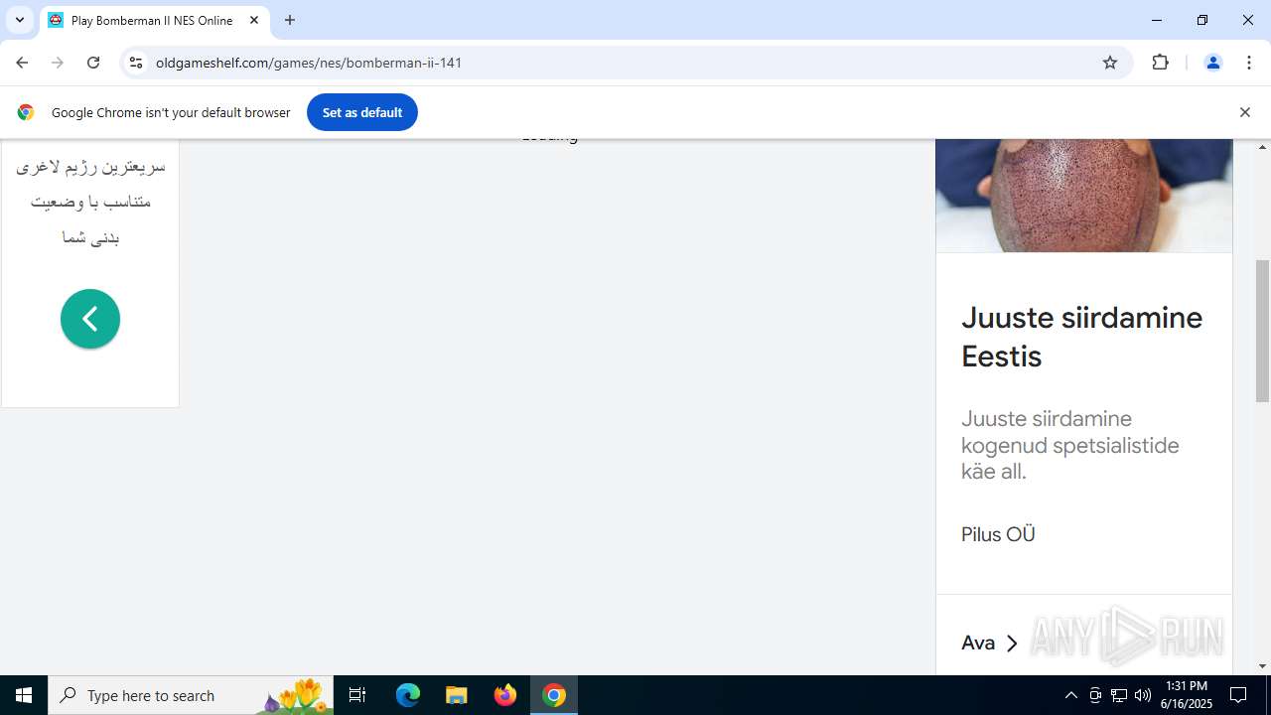
Task: Open the Extensions puzzle icon
Action: point(1161,63)
